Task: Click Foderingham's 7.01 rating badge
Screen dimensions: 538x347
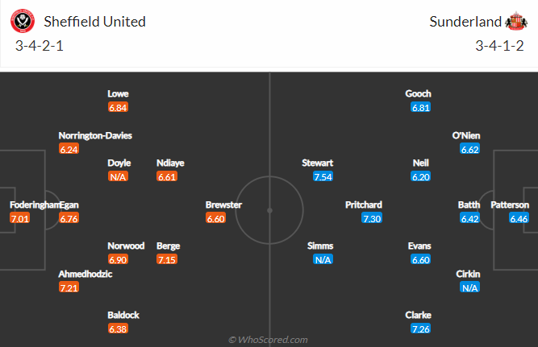Action: pyautogui.click(x=20, y=218)
